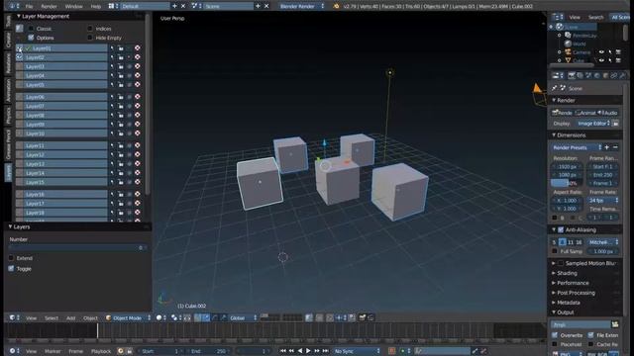Image resolution: width=634 pixels, height=356 pixels.
Task: Open the Select menu in the 3D view header
Action: coord(52,318)
